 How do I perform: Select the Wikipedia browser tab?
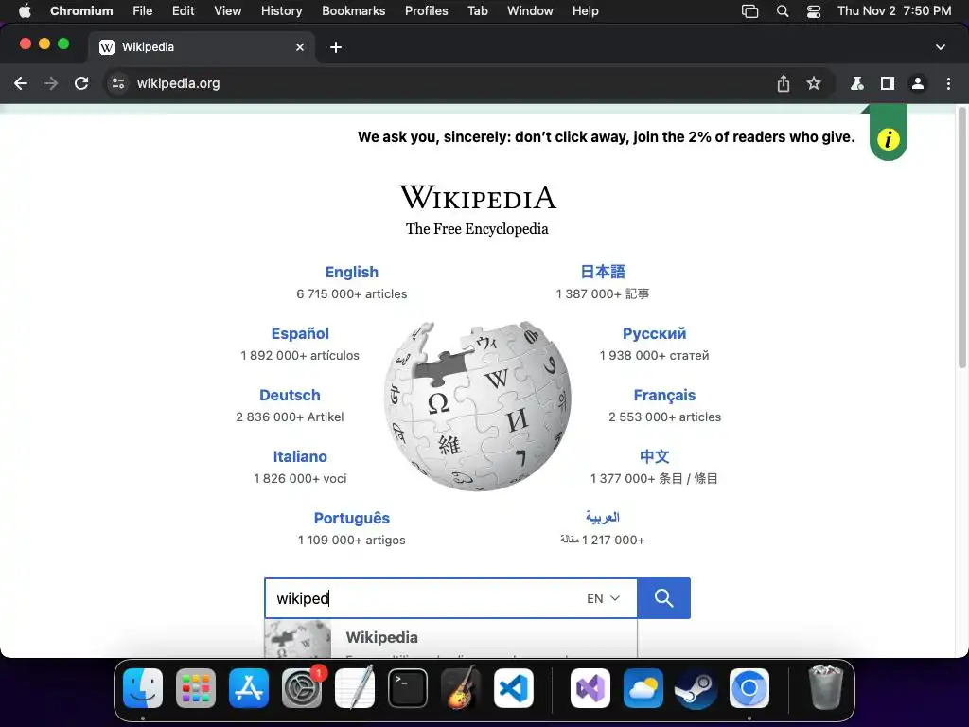point(201,47)
